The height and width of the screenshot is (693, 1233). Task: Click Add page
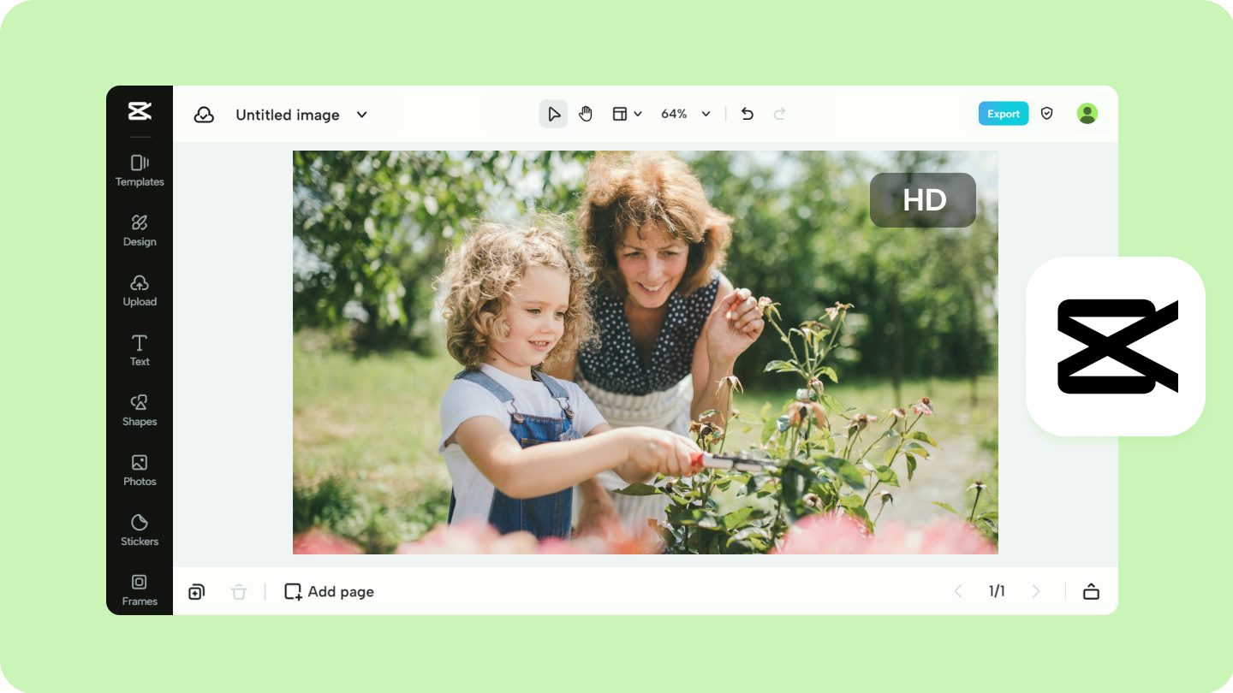point(329,591)
